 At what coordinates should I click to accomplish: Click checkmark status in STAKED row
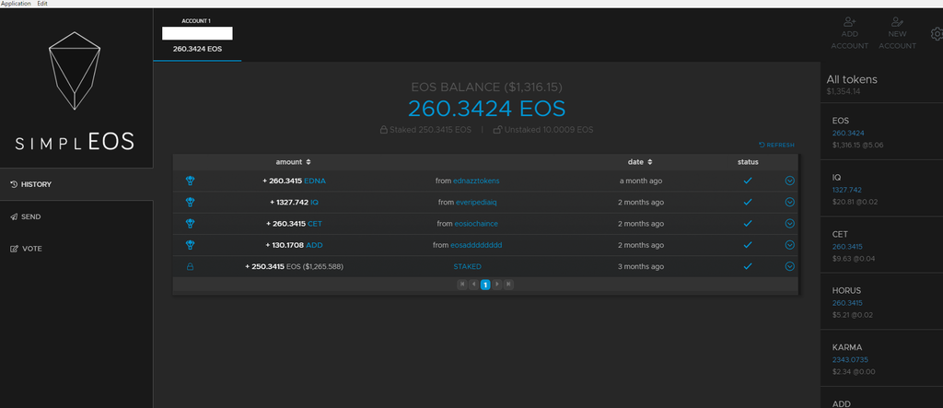[748, 266]
